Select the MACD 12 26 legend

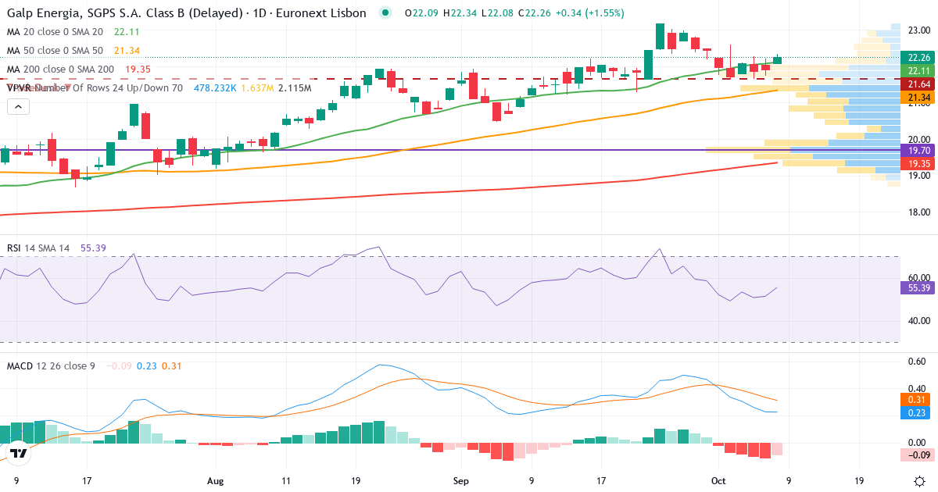(x=51, y=365)
